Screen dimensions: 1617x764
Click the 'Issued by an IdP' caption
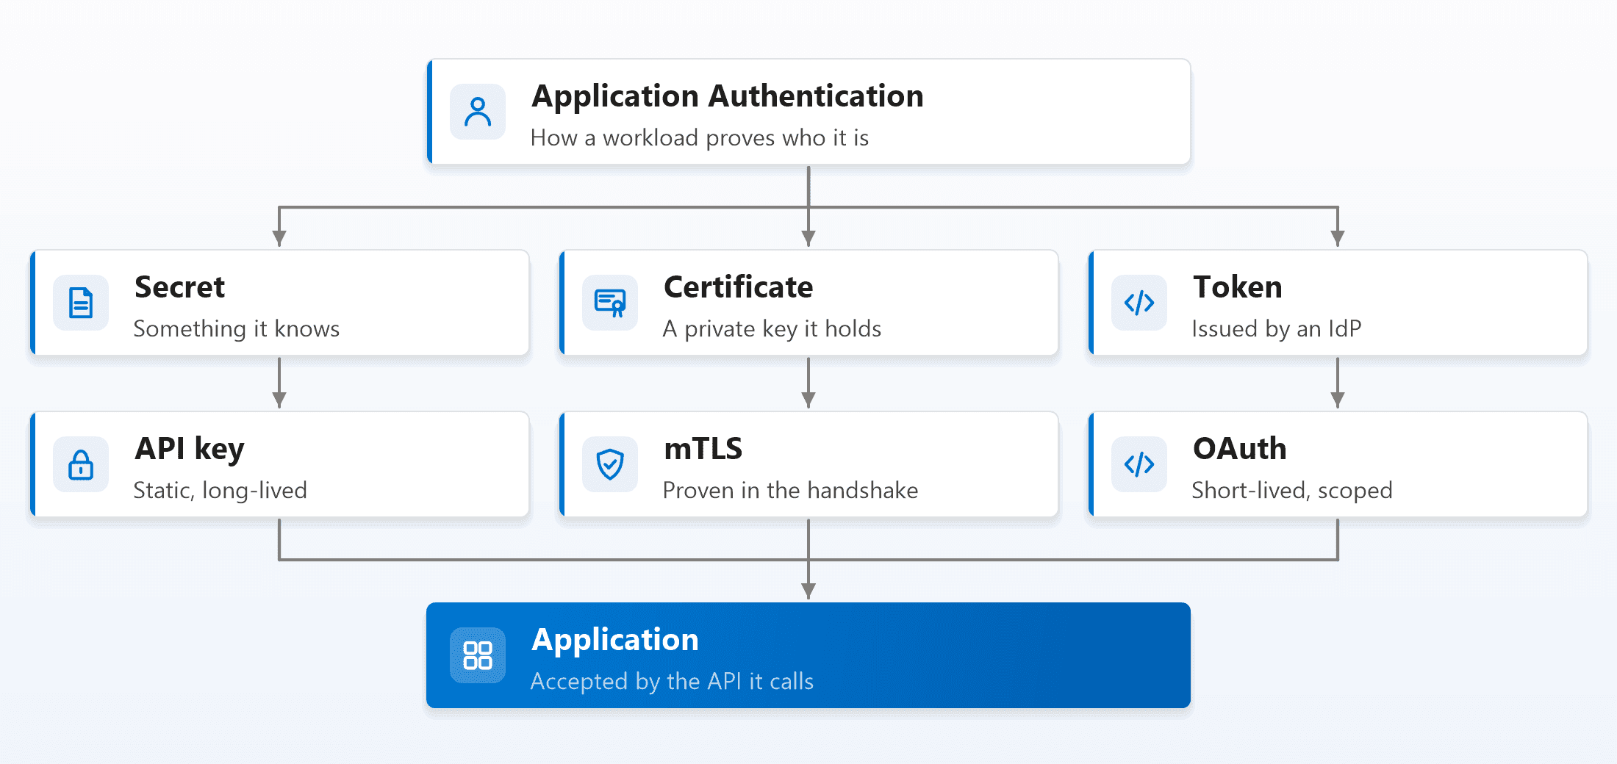(1277, 328)
